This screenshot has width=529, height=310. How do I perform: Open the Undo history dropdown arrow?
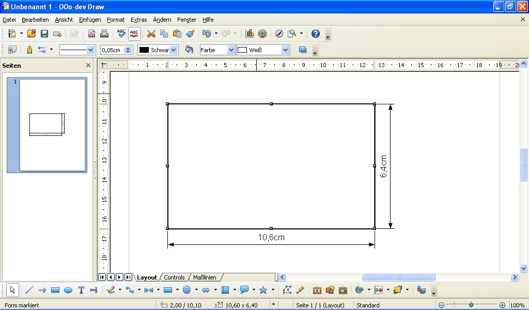(216, 34)
